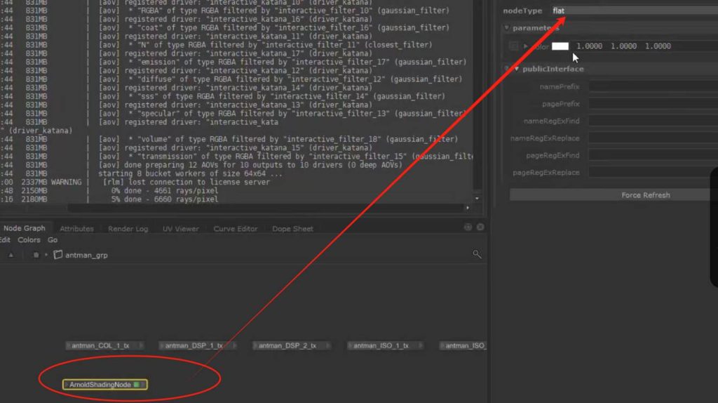
Task: Expand the color parameter triangle
Action: coord(526,46)
